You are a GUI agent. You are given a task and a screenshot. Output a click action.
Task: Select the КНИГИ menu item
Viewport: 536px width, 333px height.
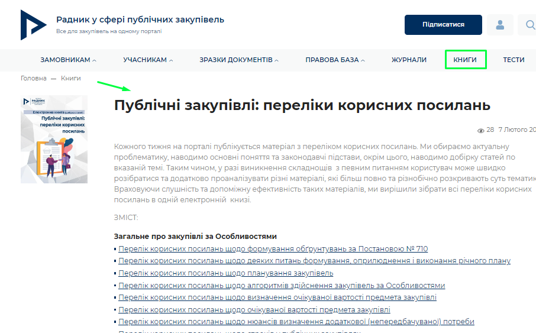click(x=465, y=60)
